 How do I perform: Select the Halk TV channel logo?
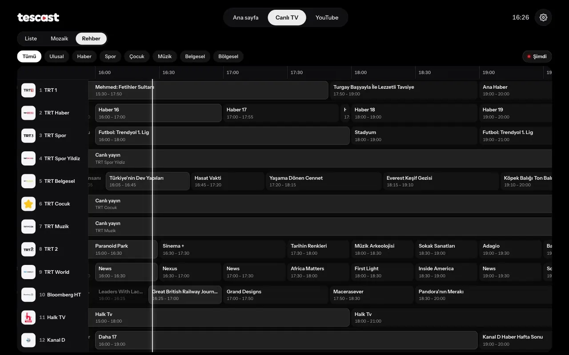tap(28, 317)
